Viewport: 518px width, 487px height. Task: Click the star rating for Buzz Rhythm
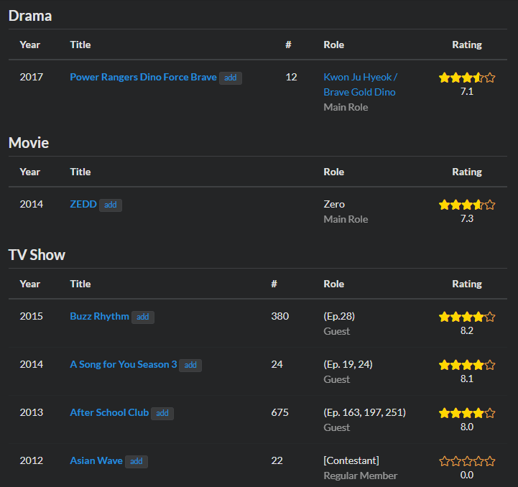(466, 317)
